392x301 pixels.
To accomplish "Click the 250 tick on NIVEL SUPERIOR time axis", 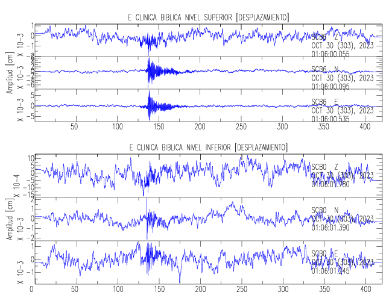I will (241, 126).
